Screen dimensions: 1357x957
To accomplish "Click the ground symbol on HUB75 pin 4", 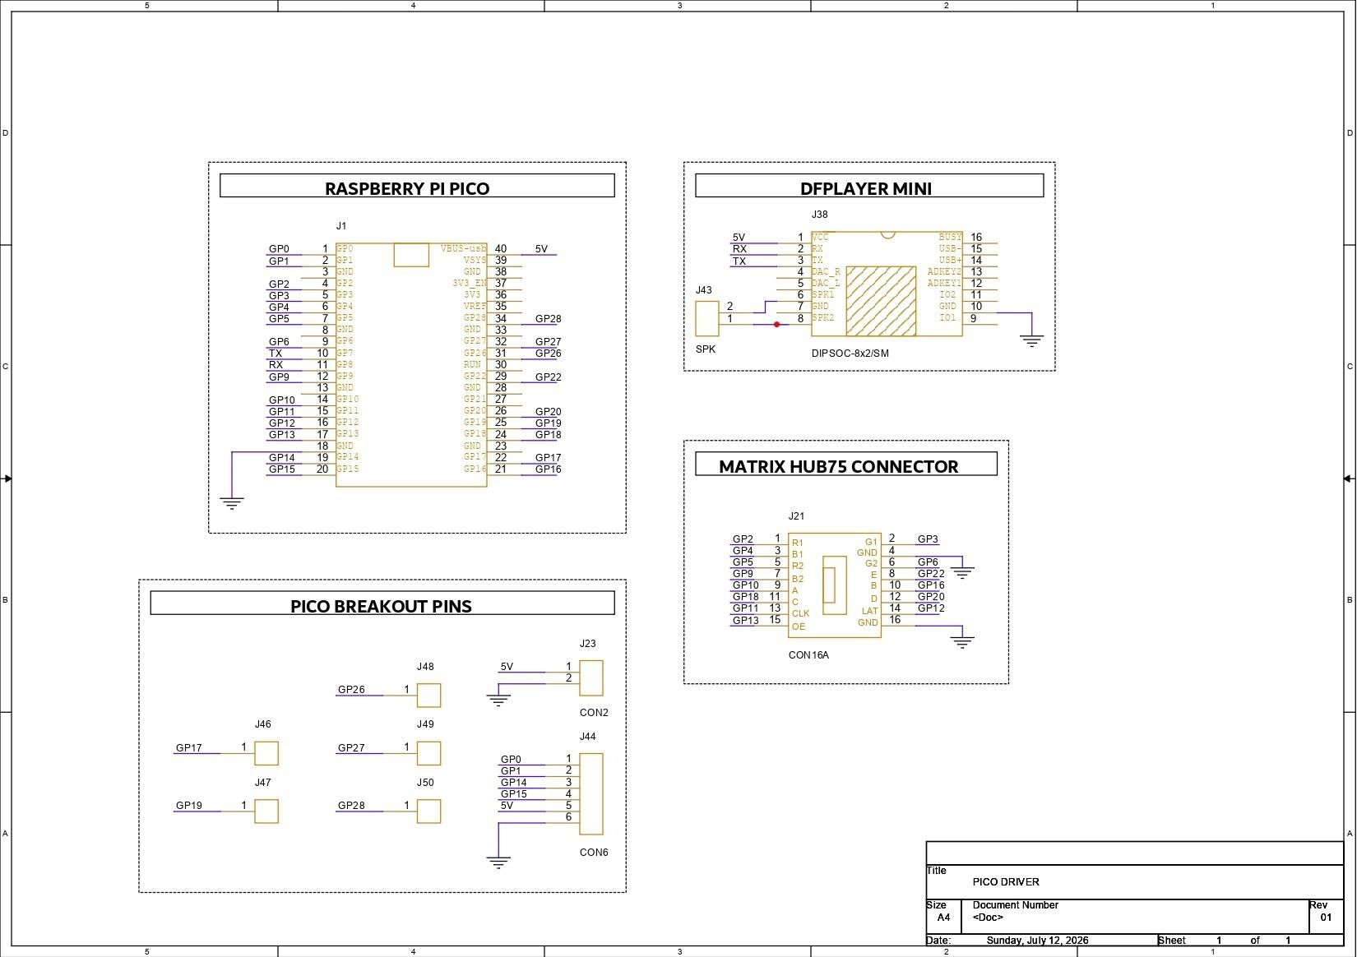I will click(x=962, y=573).
